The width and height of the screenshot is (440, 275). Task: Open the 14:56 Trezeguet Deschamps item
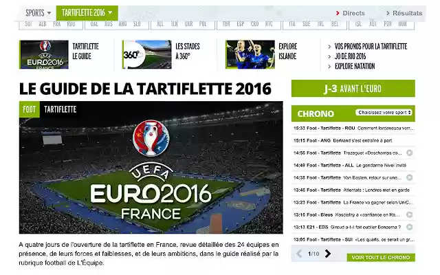tap(348, 153)
